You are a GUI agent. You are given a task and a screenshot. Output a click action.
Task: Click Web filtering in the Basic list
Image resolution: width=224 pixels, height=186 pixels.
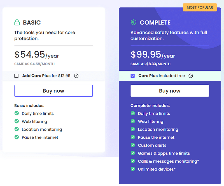click(x=34, y=121)
